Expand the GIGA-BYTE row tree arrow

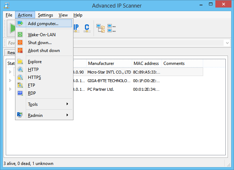coord(10,81)
